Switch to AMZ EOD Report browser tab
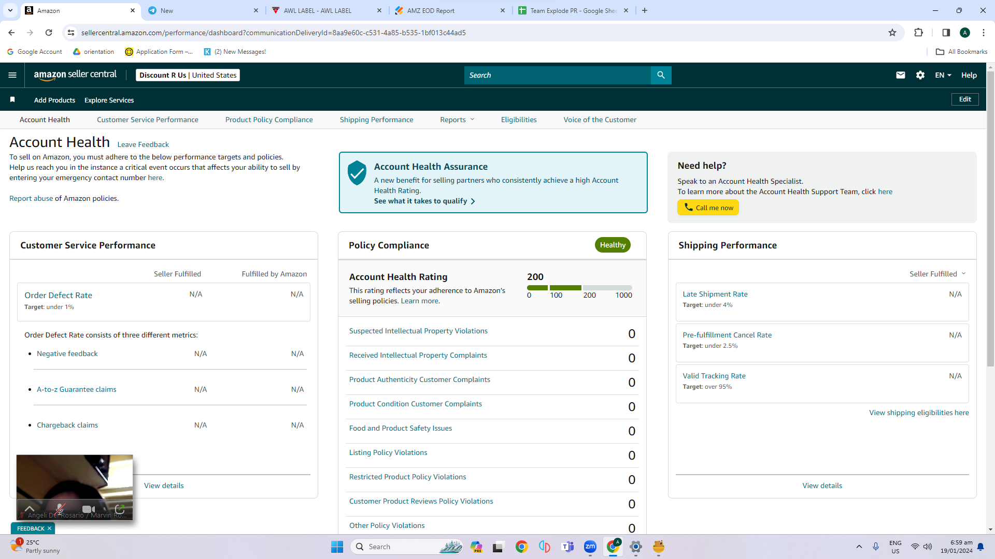 pyautogui.click(x=450, y=10)
